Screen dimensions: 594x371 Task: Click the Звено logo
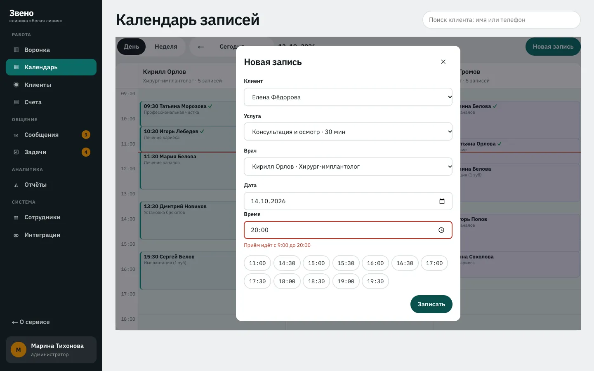(21, 13)
